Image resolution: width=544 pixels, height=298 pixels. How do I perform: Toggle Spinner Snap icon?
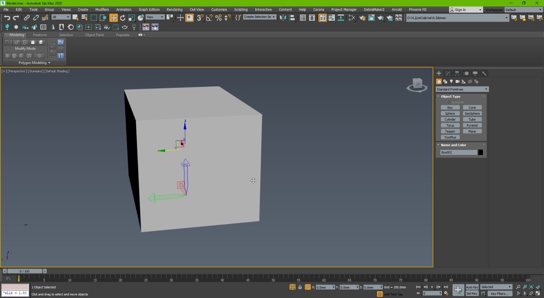coord(227,17)
